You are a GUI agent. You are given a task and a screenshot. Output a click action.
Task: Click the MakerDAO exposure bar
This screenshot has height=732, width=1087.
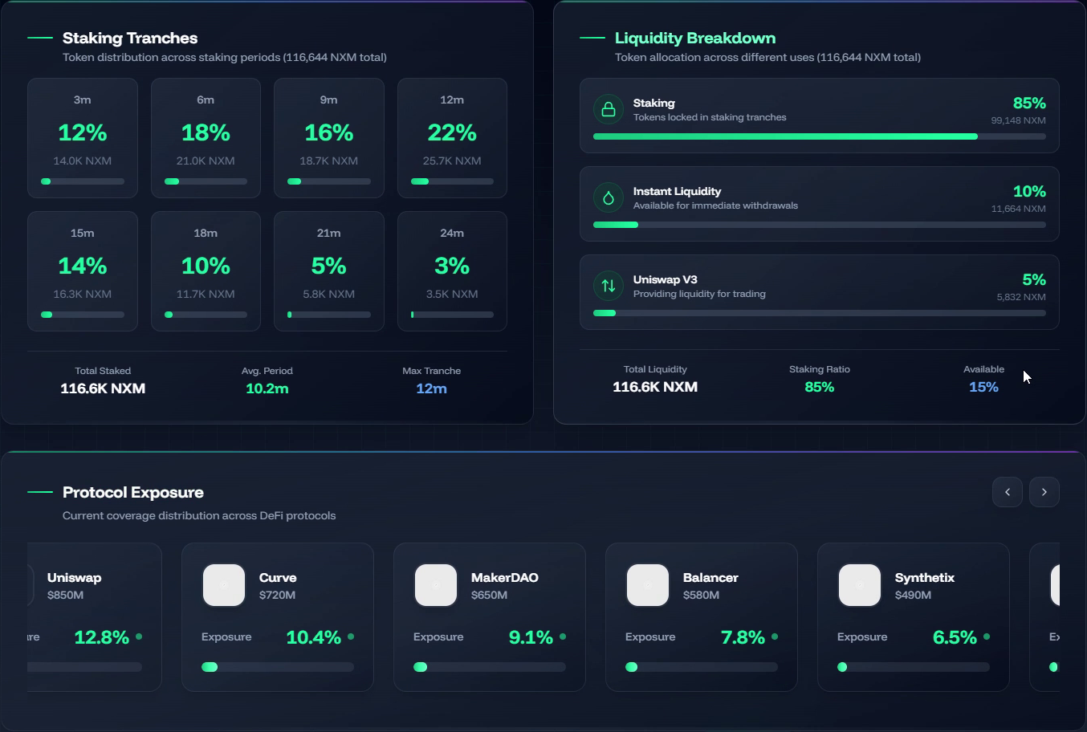[x=490, y=667]
